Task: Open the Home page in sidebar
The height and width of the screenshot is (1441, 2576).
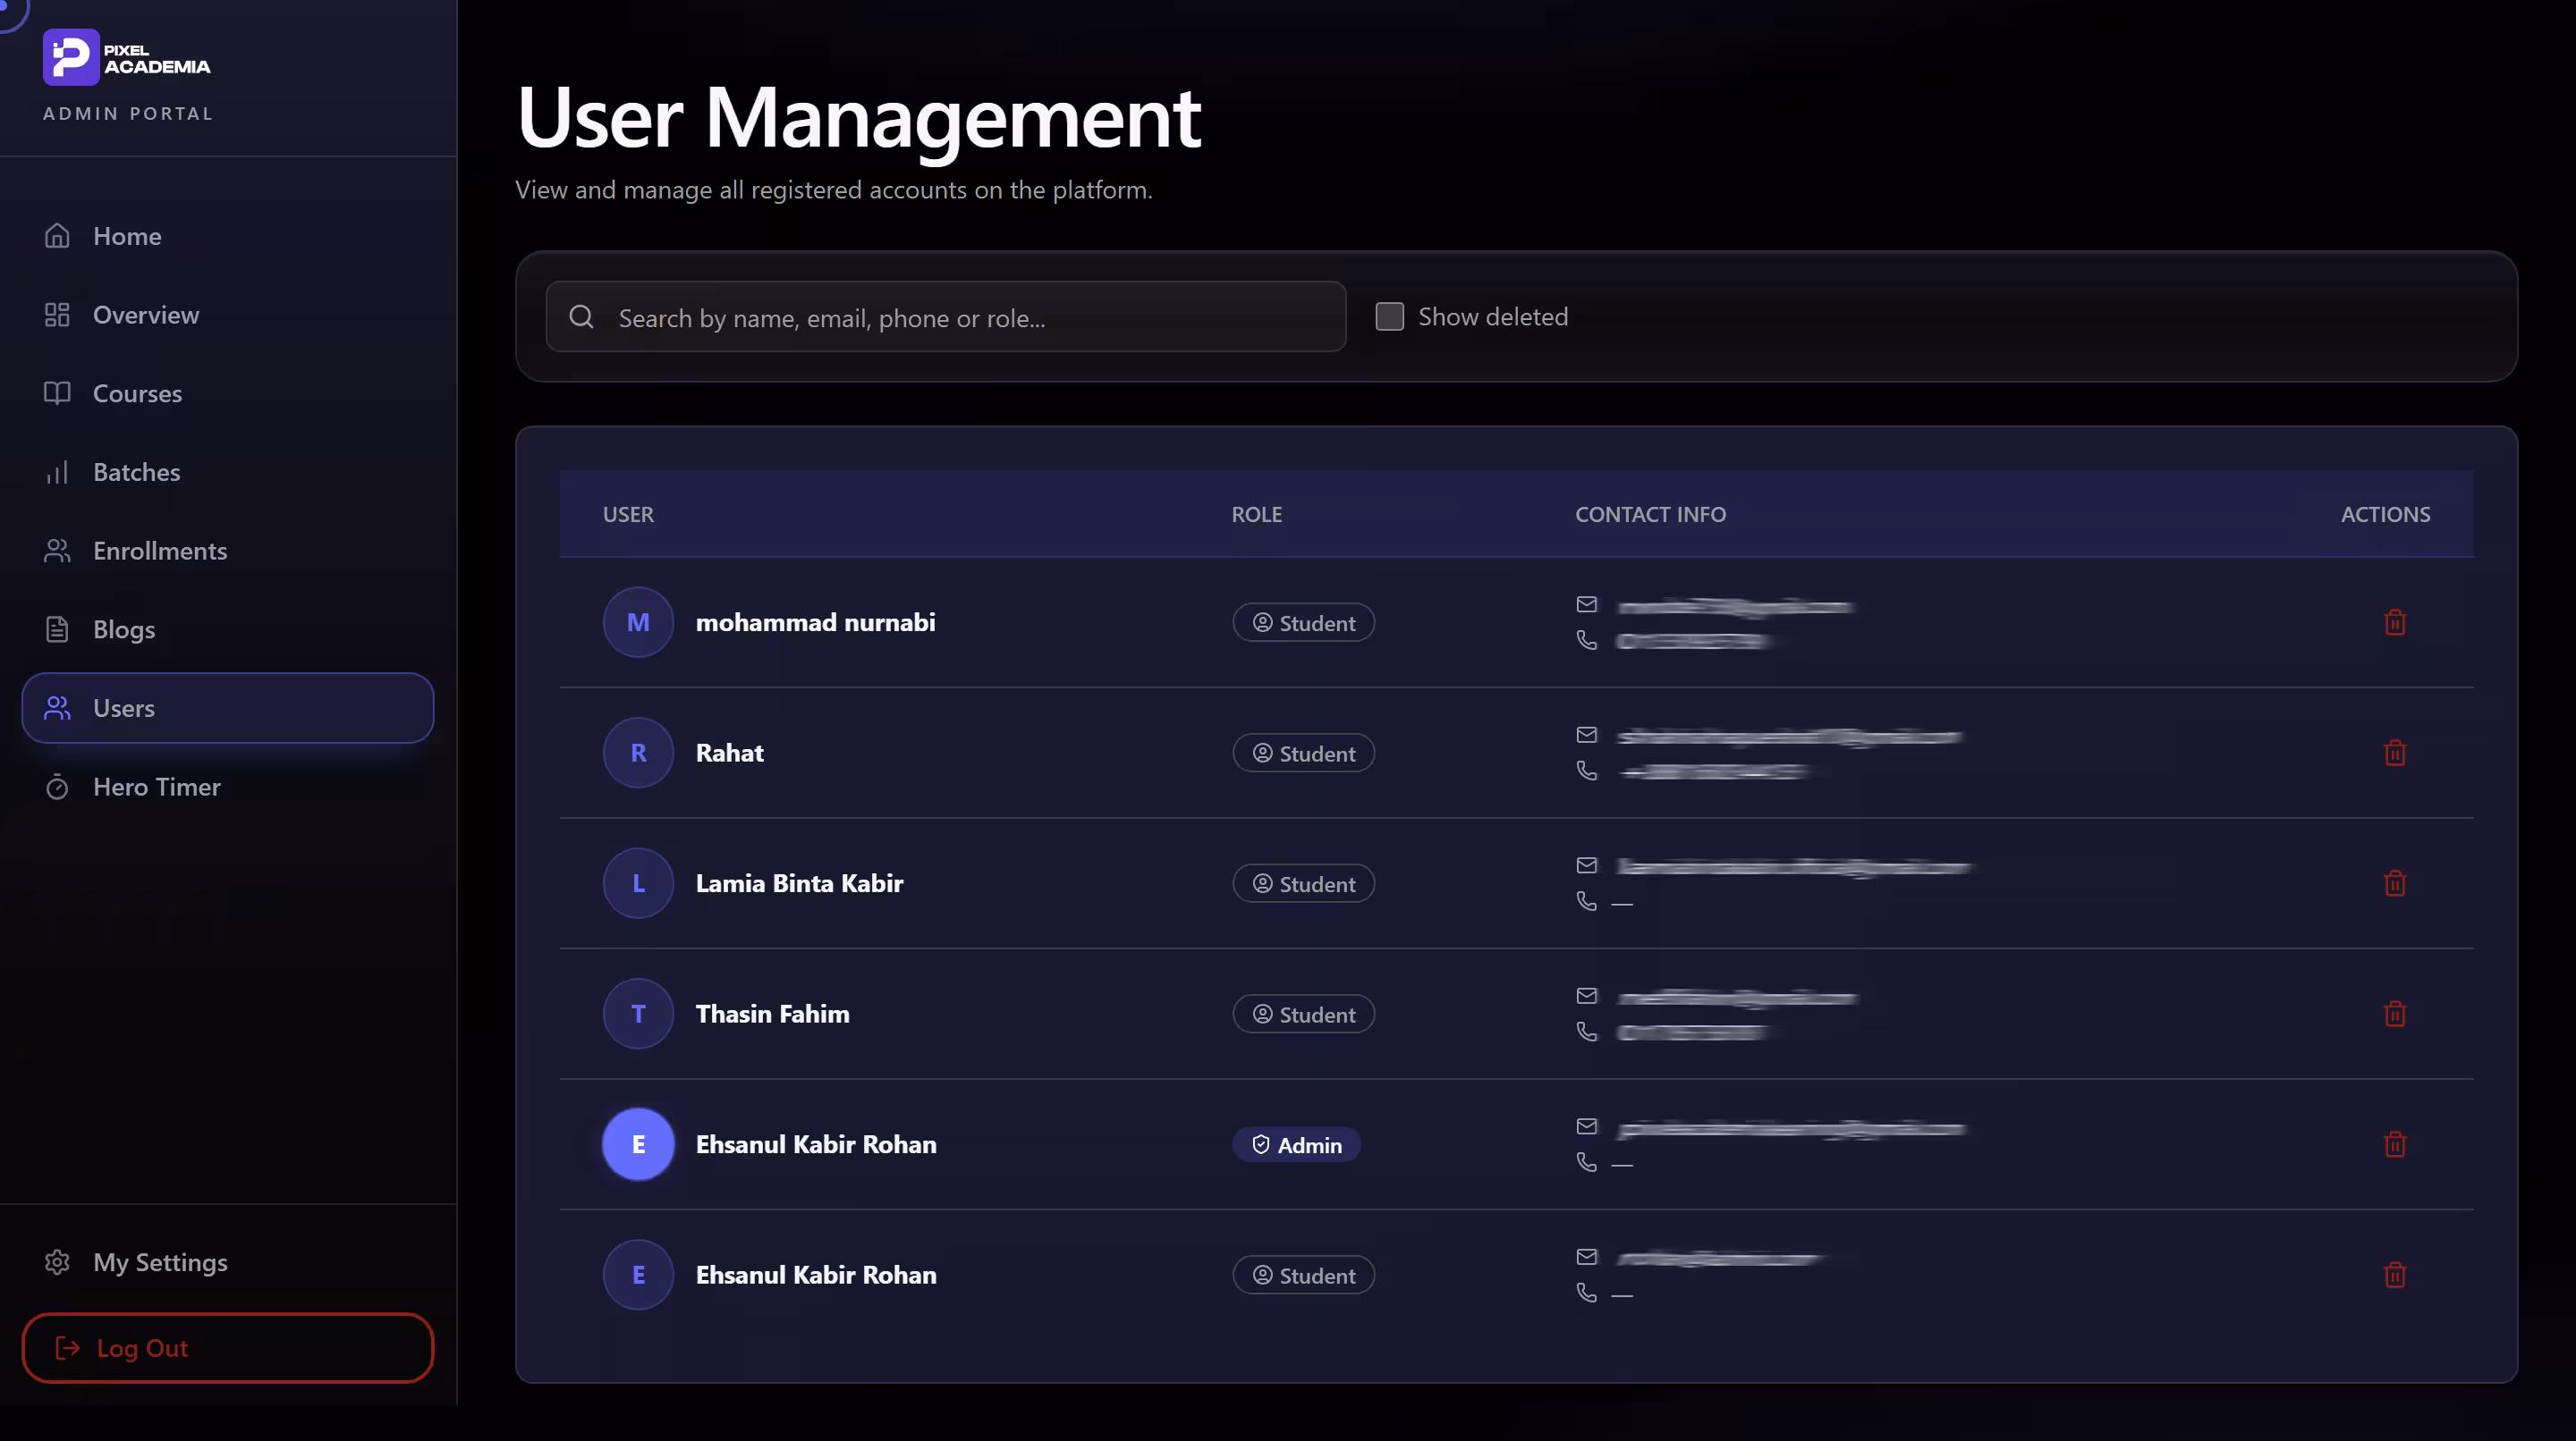Action: pyautogui.click(x=228, y=236)
